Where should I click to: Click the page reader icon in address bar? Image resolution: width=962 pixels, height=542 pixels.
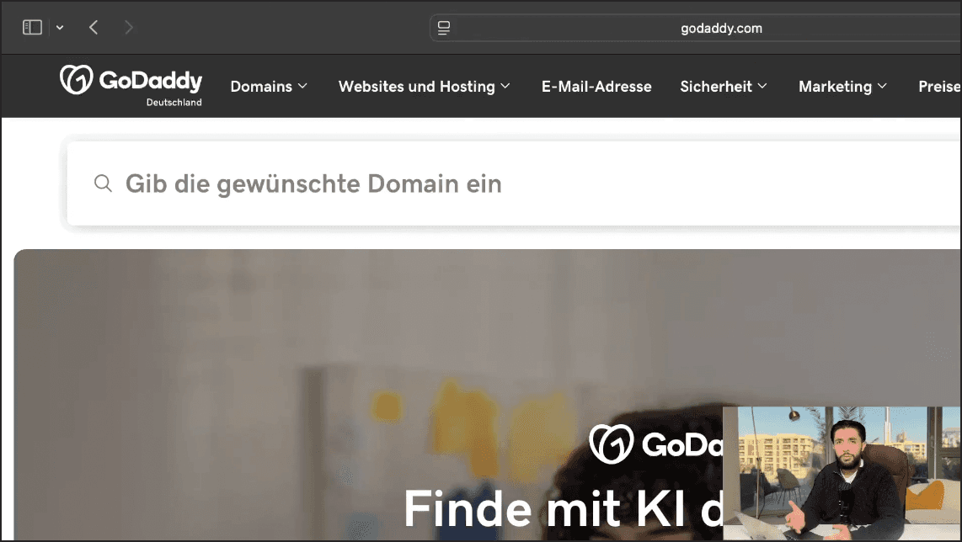(444, 29)
